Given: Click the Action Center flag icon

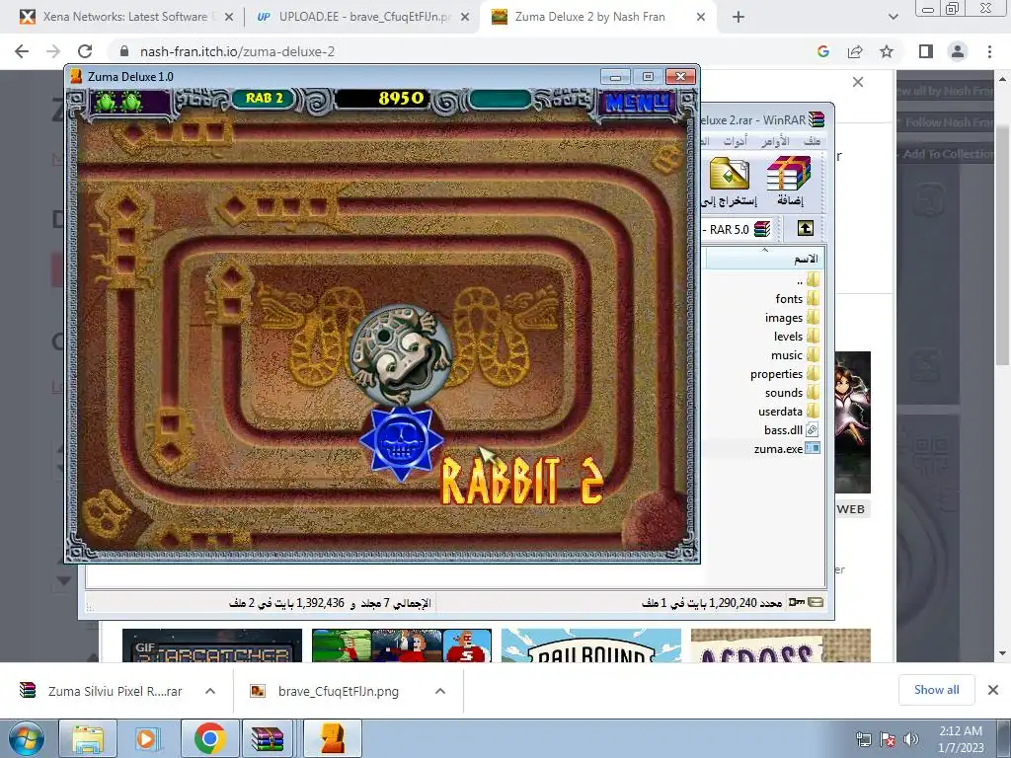Looking at the screenshot, I should 888,739.
